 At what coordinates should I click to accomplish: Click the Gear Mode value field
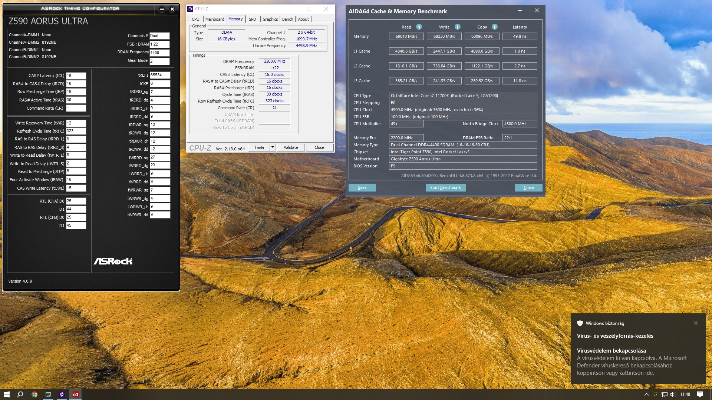(x=159, y=61)
